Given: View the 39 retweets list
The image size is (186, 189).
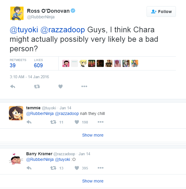Looking at the screenshot, I should (13, 65).
